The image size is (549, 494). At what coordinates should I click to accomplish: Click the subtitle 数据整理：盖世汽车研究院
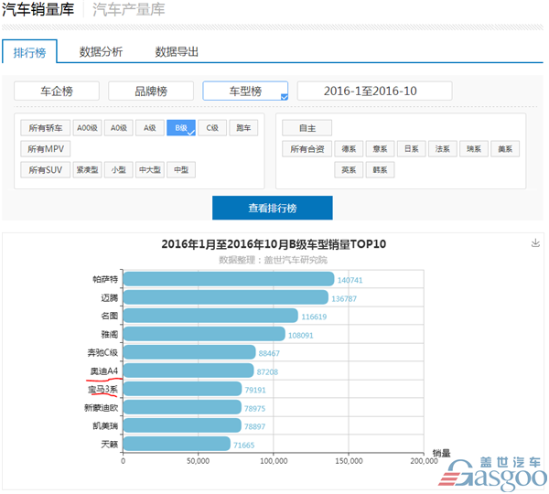(273, 260)
